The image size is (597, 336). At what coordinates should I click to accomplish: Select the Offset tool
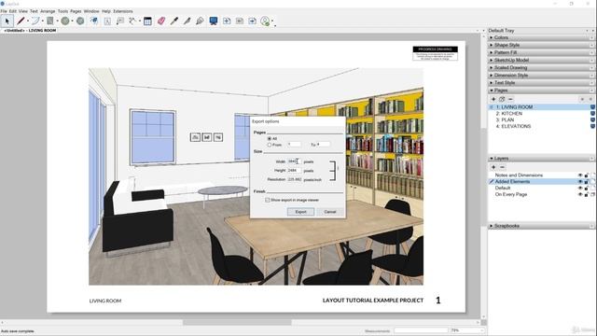[x=93, y=21]
